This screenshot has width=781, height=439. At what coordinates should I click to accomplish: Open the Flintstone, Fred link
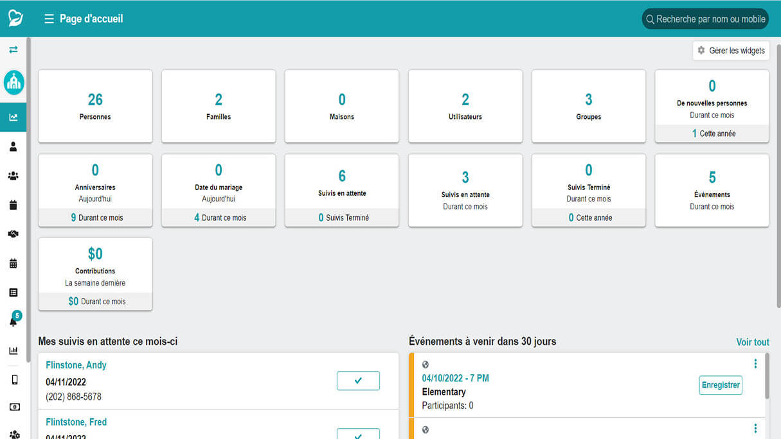(x=76, y=422)
